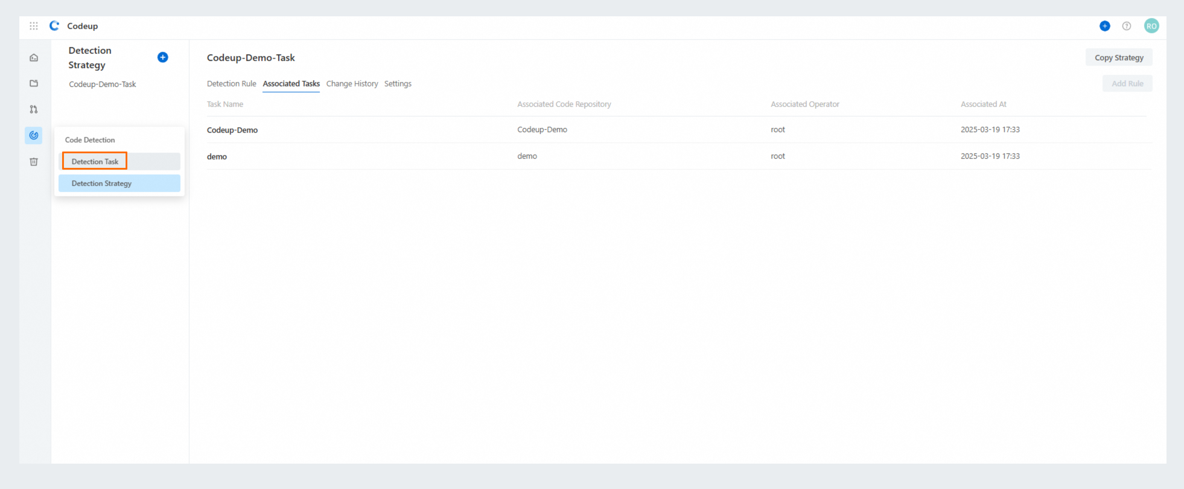Click the top-right blue create plus icon

pyautogui.click(x=1104, y=26)
